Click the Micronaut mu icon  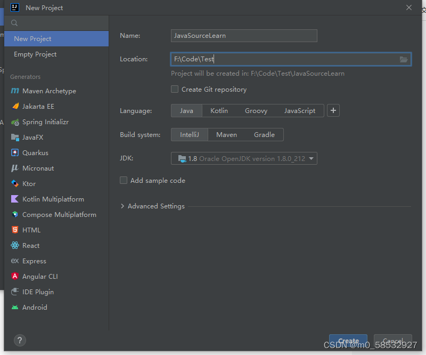click(15, 168)
